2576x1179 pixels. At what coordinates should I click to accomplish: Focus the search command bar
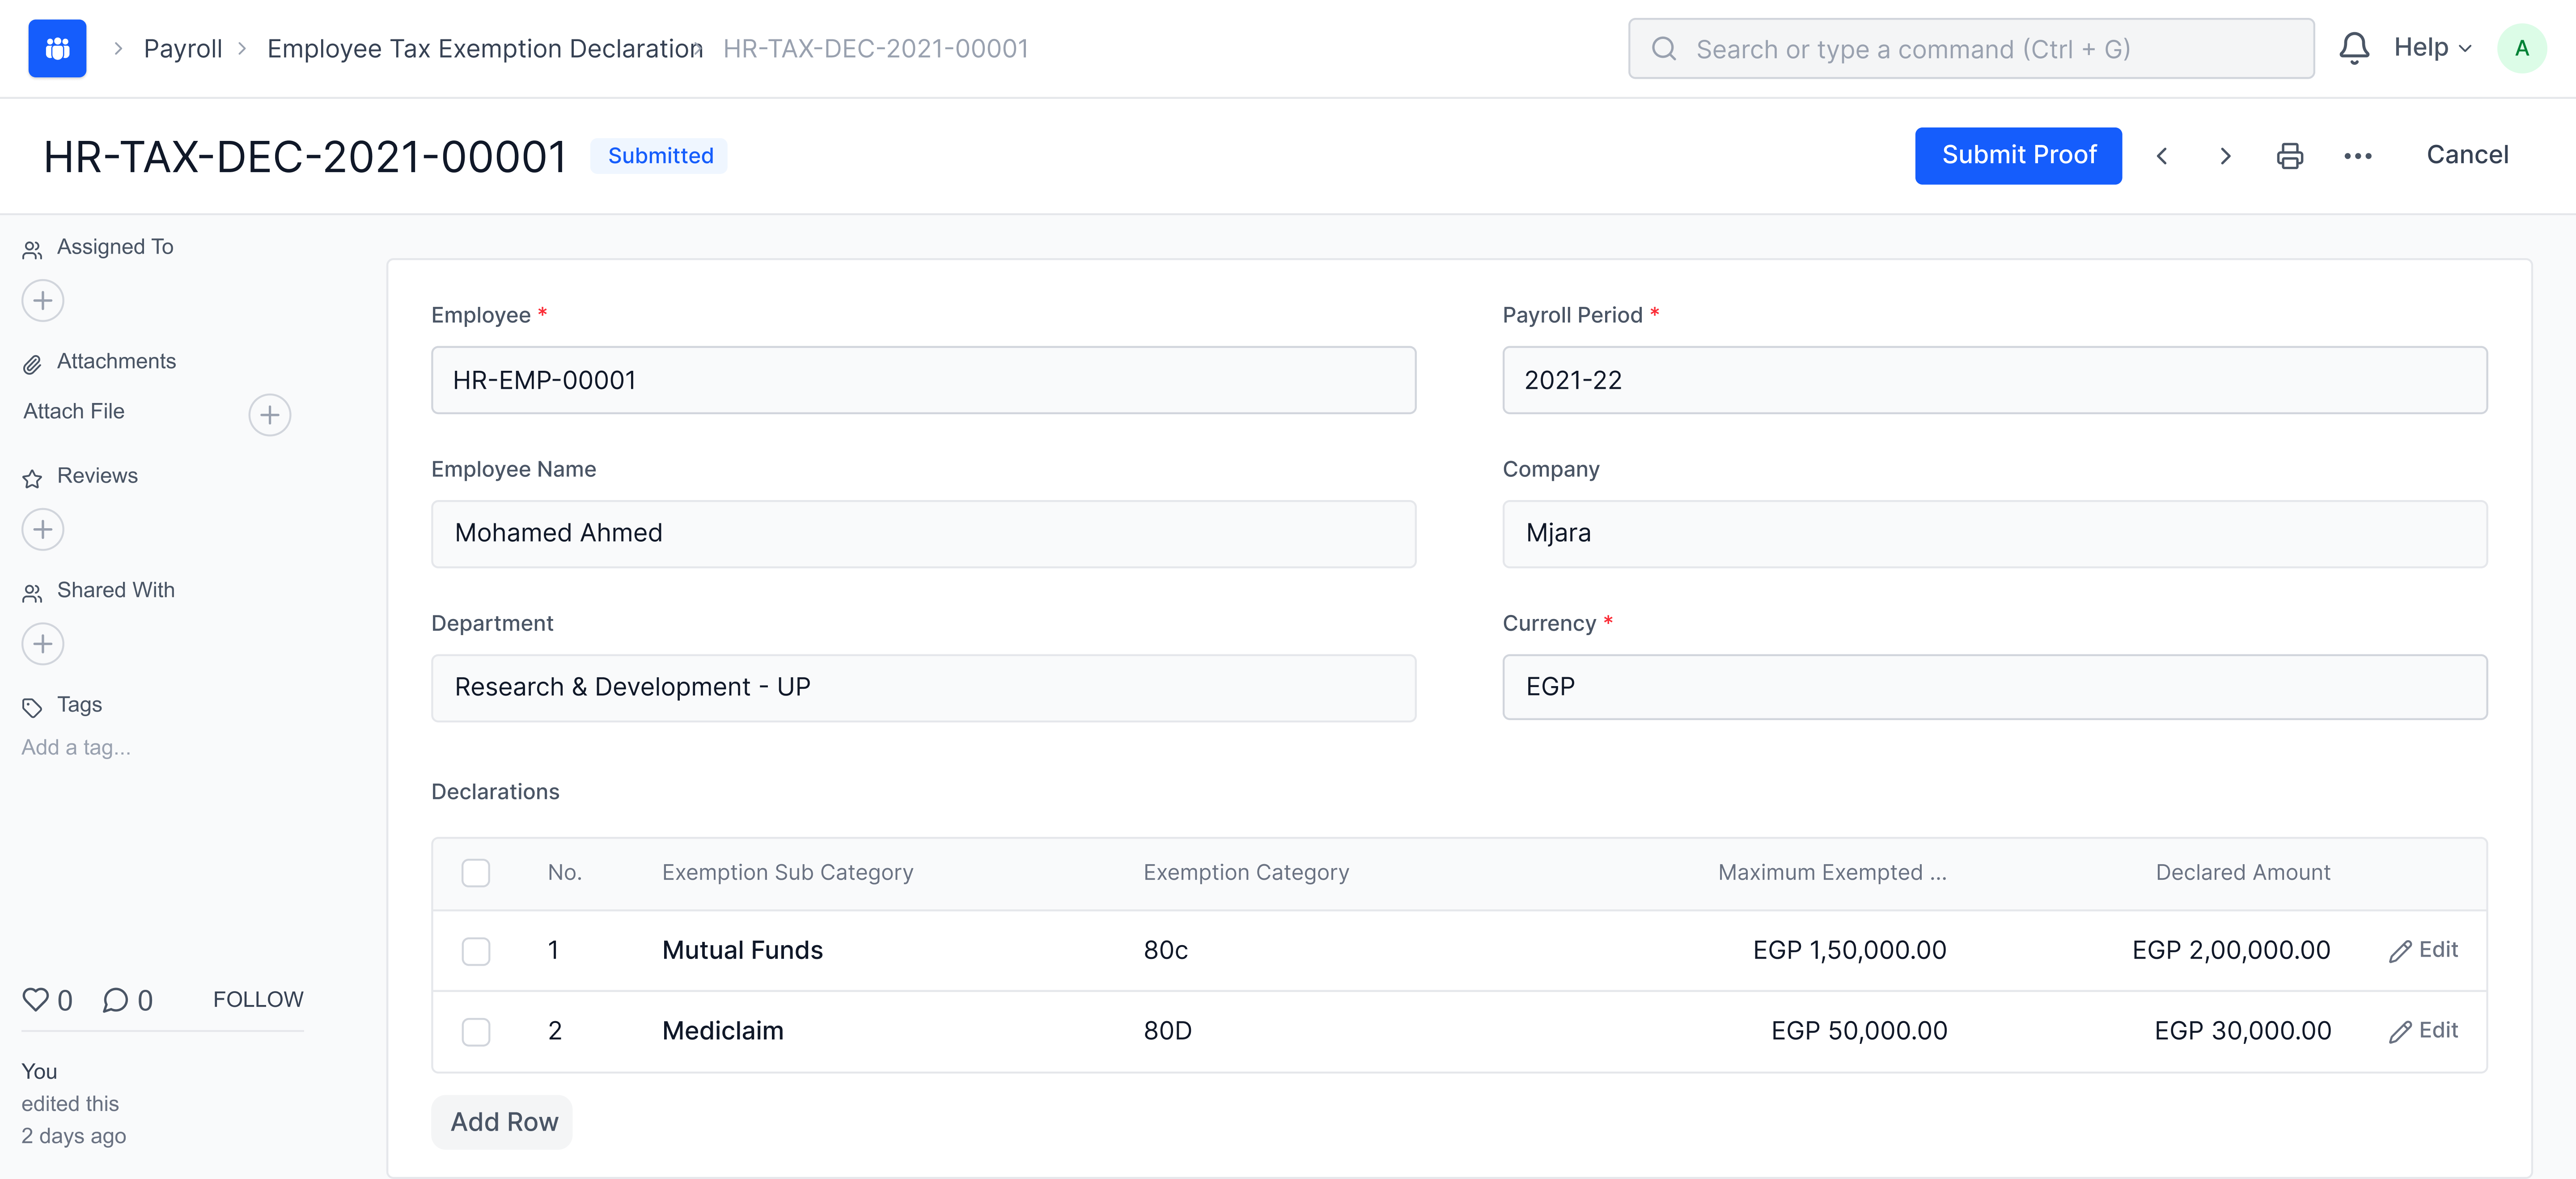[x=1970, y=48]
